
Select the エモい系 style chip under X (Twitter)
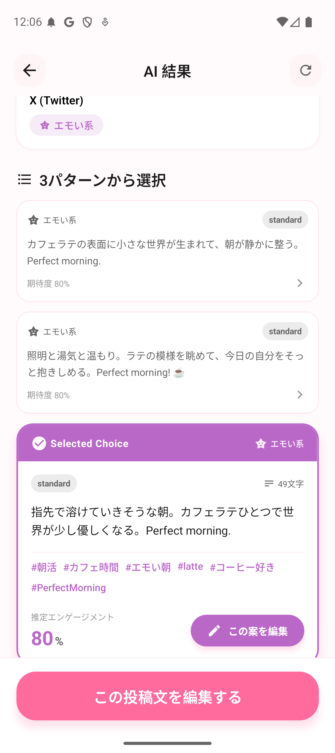[x=66, y=125]
